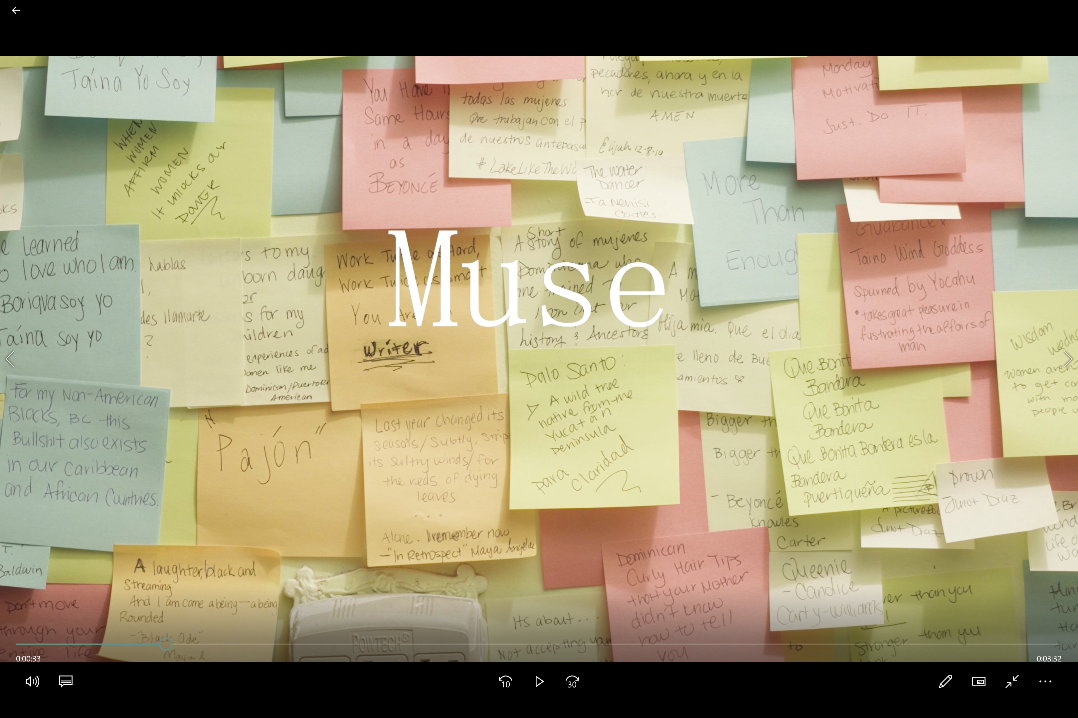Skip forward 30 seconds
This screenshot has height=718, width=1078.
[x=573, y=682]
